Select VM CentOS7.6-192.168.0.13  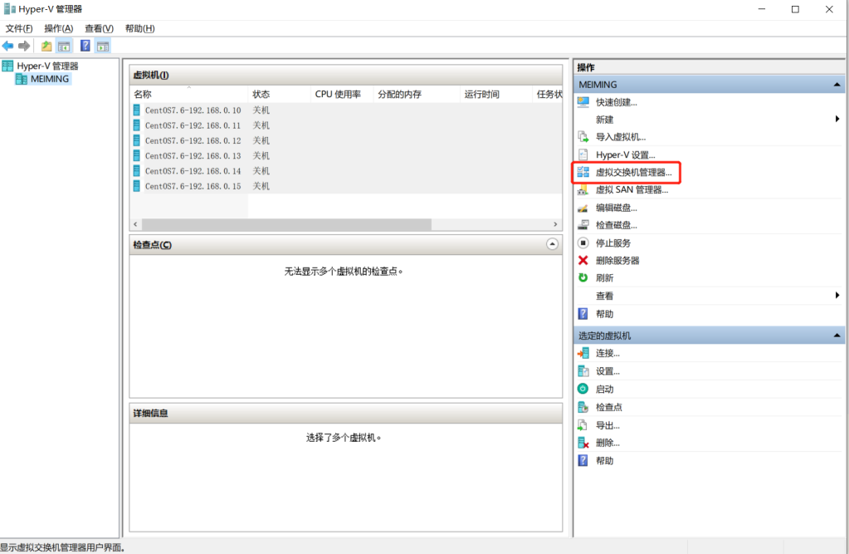click(x=193, y=155)
